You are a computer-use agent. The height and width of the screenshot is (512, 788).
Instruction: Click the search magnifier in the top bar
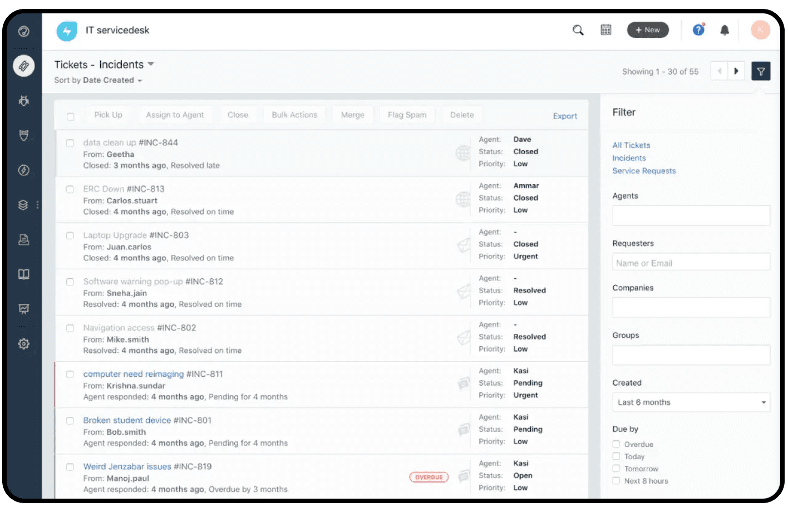click(578, 29)
